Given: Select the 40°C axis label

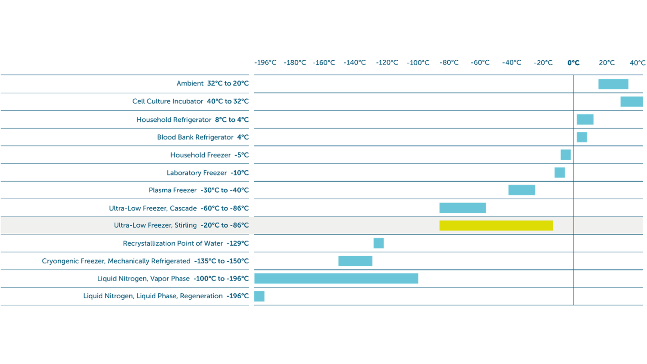Looking at the screenshot, I should pos(637,63).
